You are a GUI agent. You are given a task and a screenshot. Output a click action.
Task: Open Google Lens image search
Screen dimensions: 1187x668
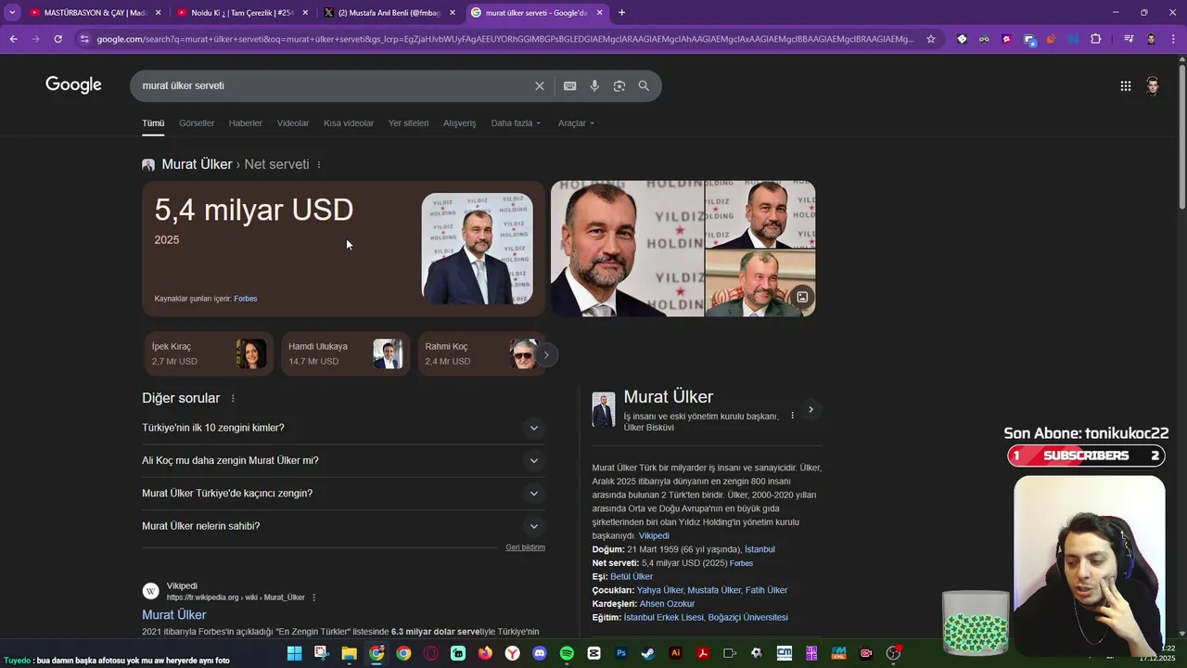[619, 85]
